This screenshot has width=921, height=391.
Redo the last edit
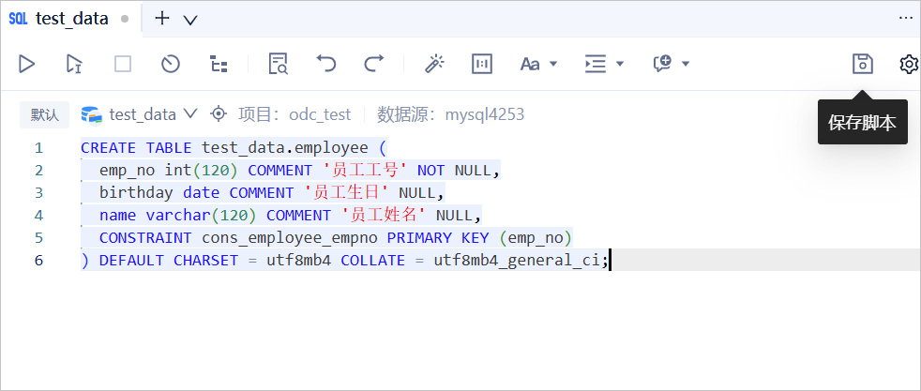(373, 63)
